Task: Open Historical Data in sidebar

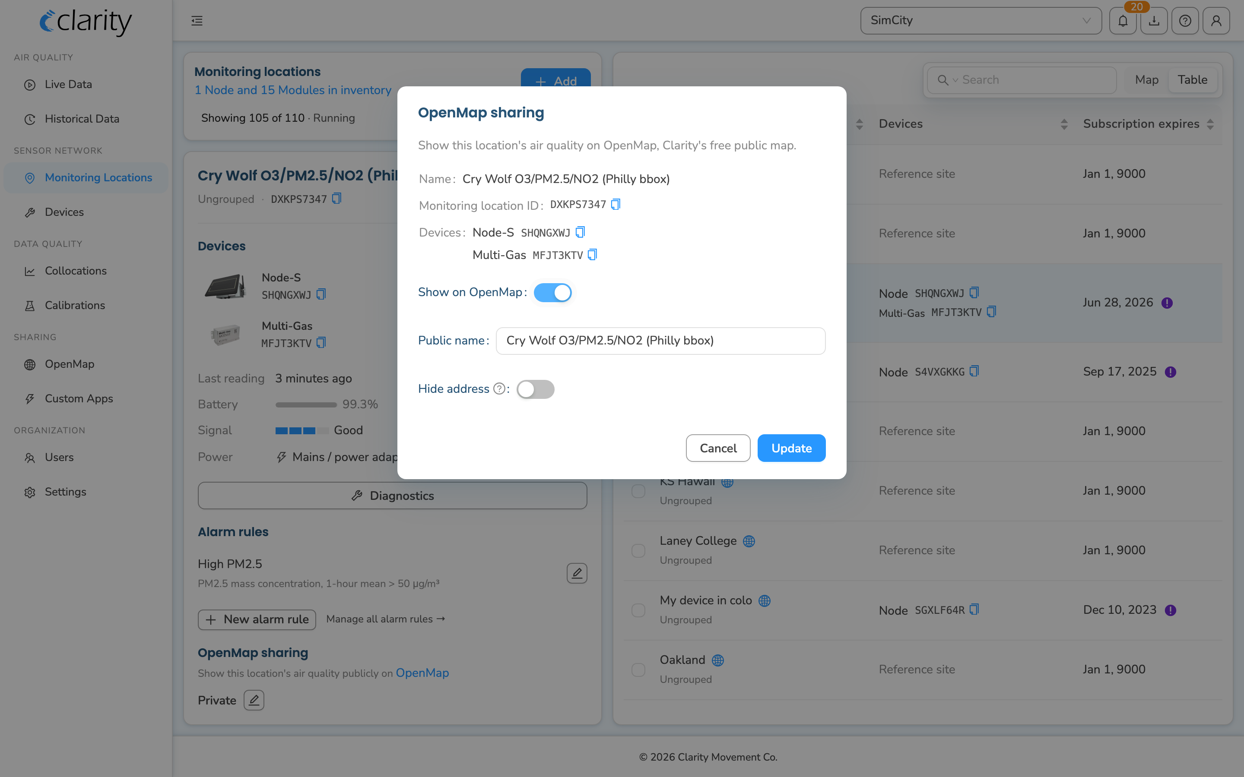Action: (x=86, y=119)
